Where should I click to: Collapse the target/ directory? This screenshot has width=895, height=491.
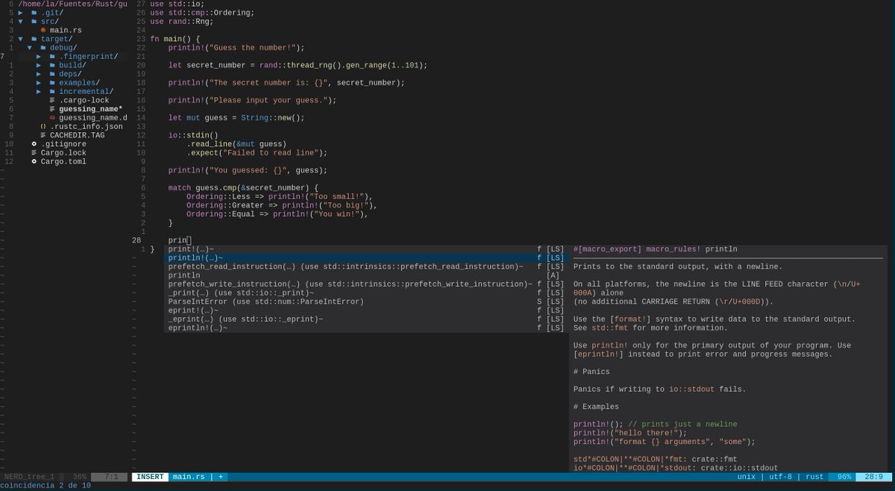pos(22,39)
